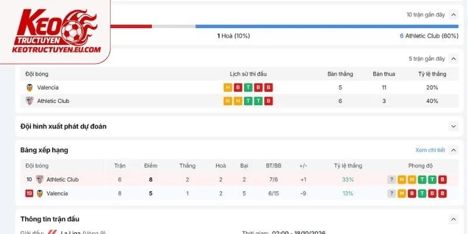Collapse the 5 trận gần đây section
This screenshot has width=468, height=234.
453,59
